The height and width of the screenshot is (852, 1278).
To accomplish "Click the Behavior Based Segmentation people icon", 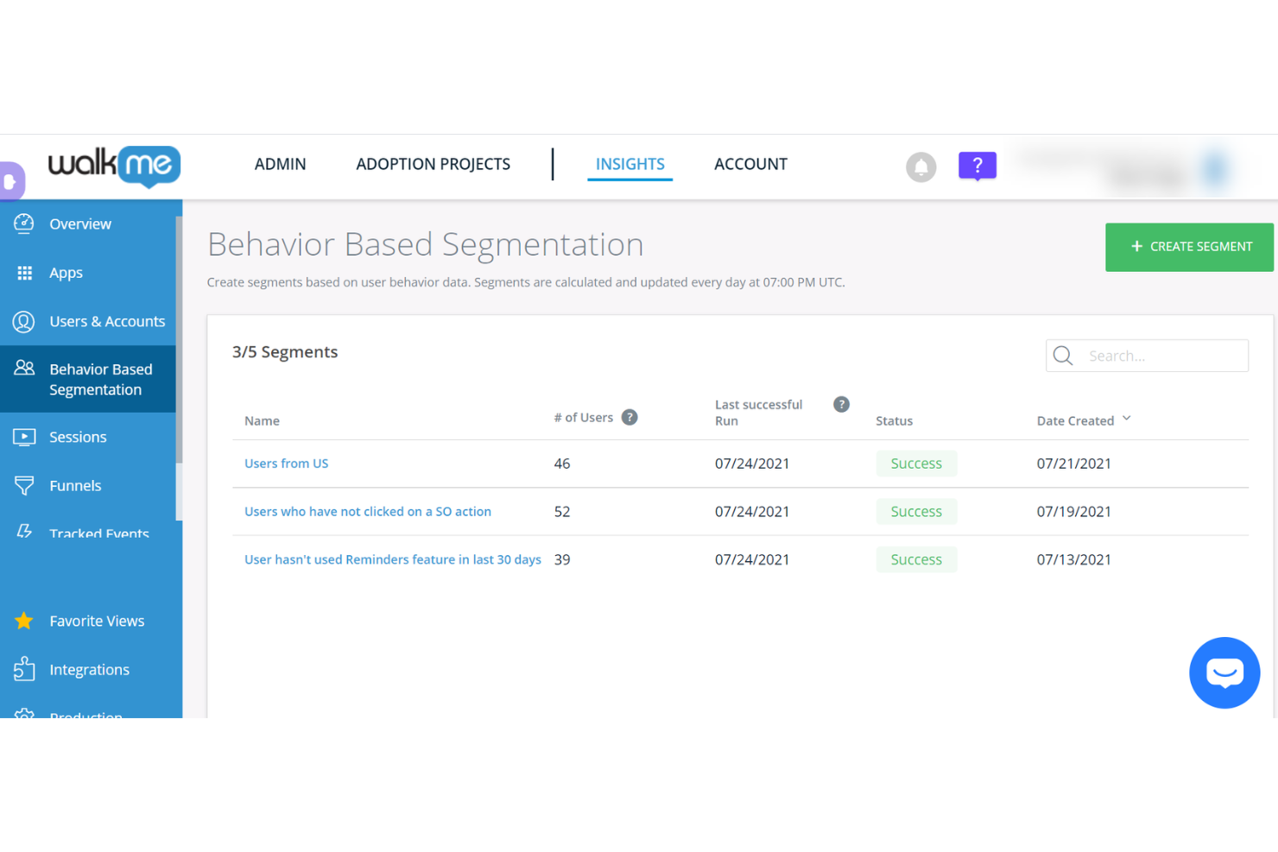I will pyautogui.click(x=24, y=368).
